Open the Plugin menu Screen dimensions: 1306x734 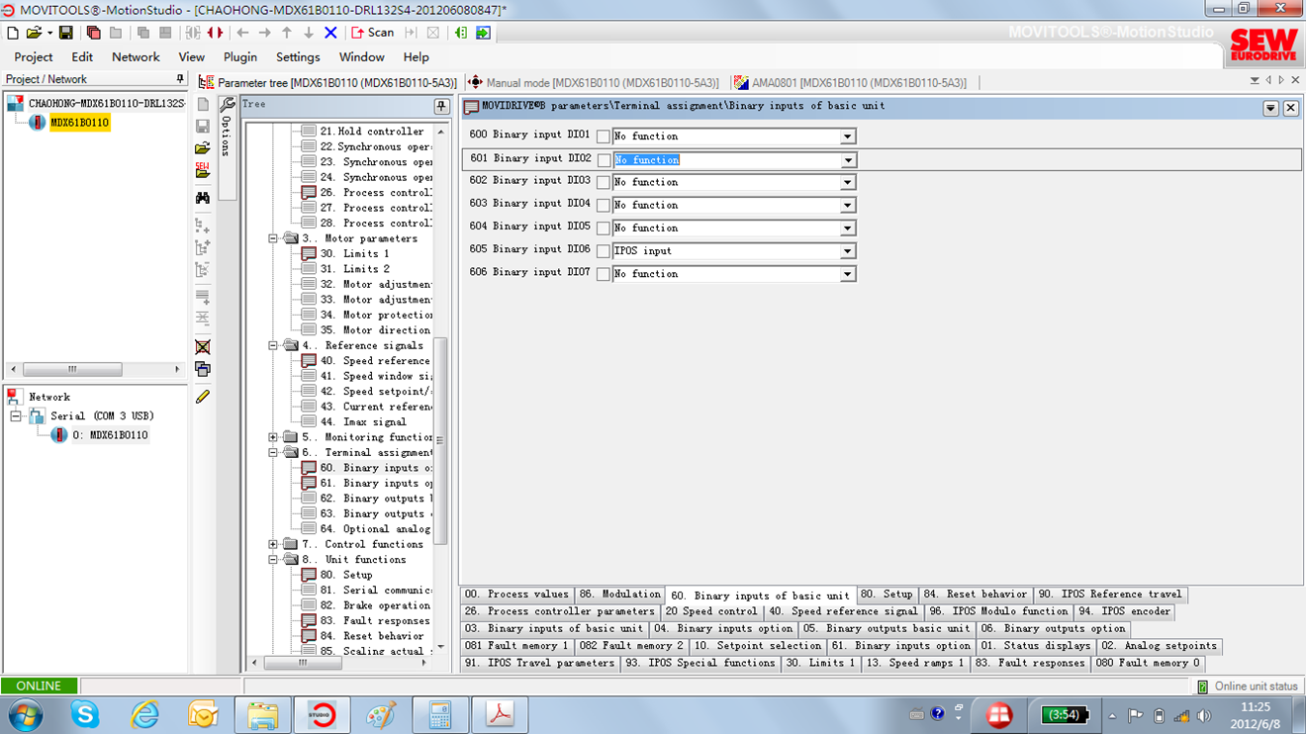click(239, 57)
